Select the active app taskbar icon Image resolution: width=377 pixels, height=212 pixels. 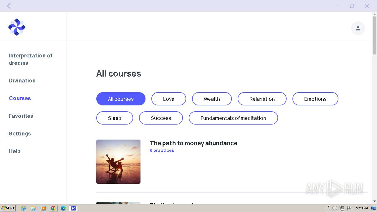(73, 208)
